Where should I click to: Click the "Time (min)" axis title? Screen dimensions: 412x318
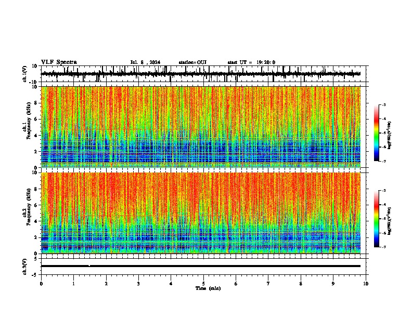click(x=208, y=288)
